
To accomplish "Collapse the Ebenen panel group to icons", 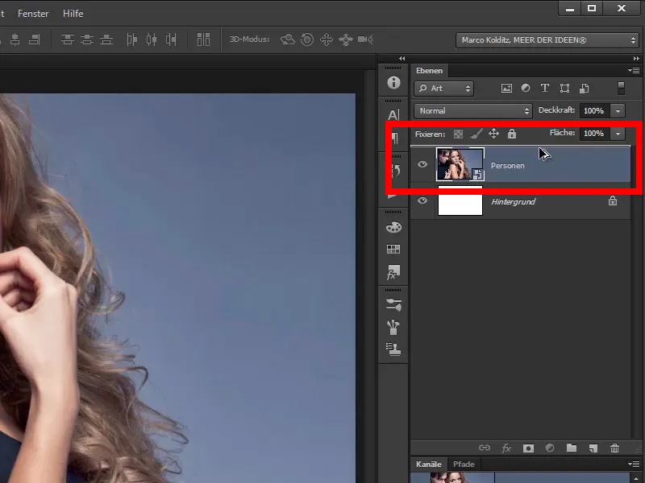I will tap(636, 59).
